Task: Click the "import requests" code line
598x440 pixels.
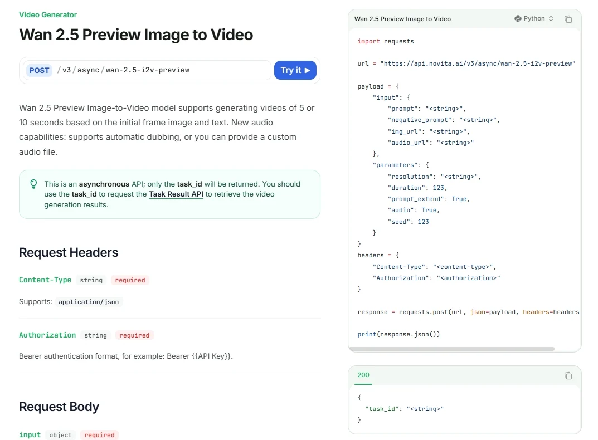Action: (386, 41)
